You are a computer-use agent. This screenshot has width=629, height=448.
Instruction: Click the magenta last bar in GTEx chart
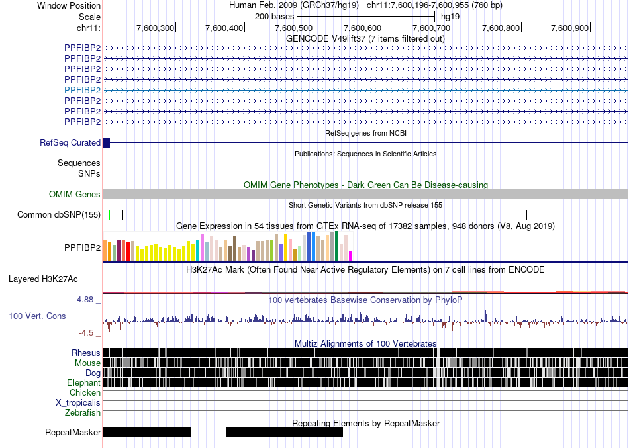tap(351, 256)
